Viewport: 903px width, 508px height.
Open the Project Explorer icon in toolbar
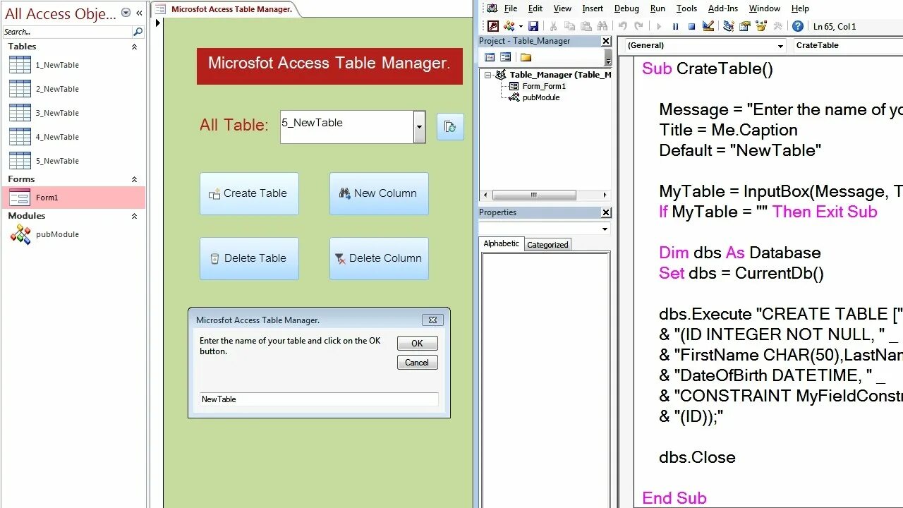(728, 26)
